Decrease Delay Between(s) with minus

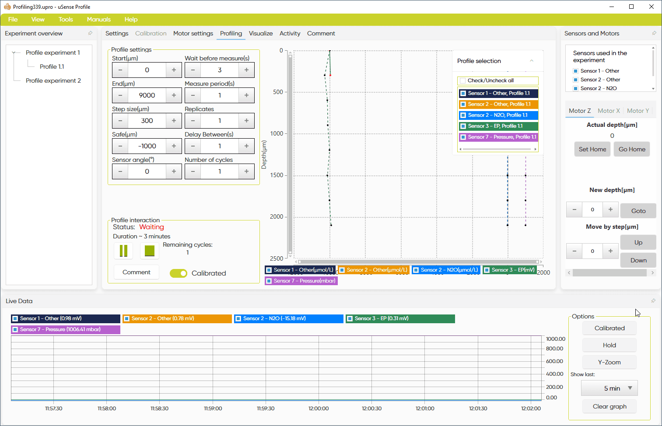[x=193, y=146]
